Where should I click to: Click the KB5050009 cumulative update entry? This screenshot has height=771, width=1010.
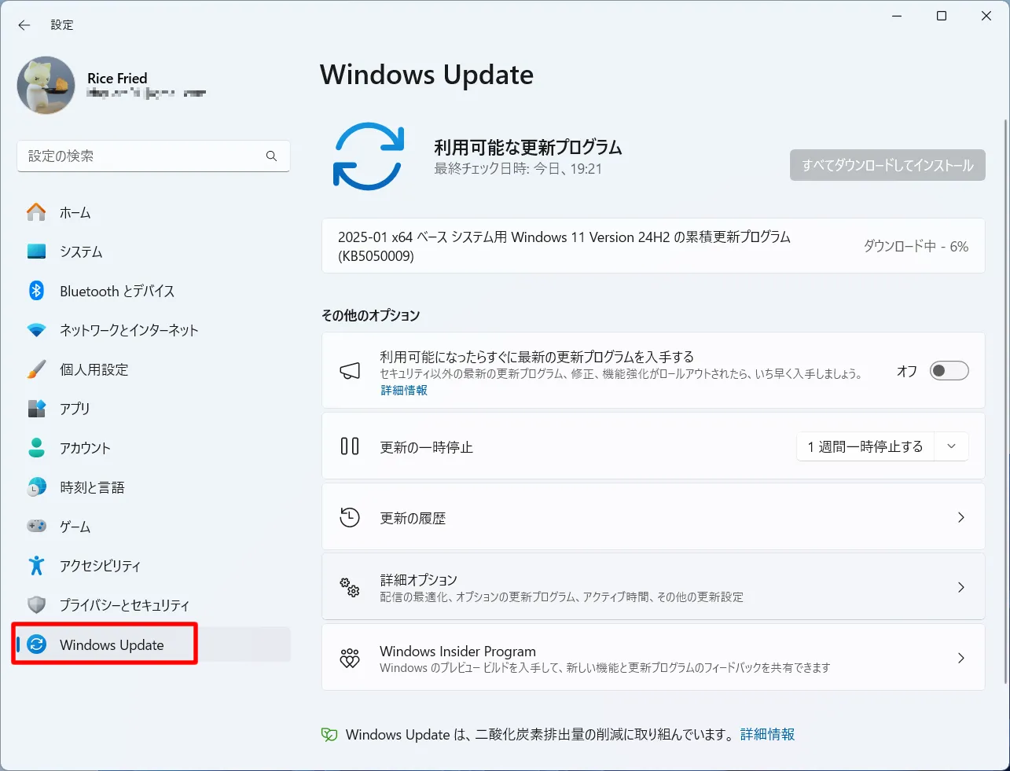tap(653, 246)
